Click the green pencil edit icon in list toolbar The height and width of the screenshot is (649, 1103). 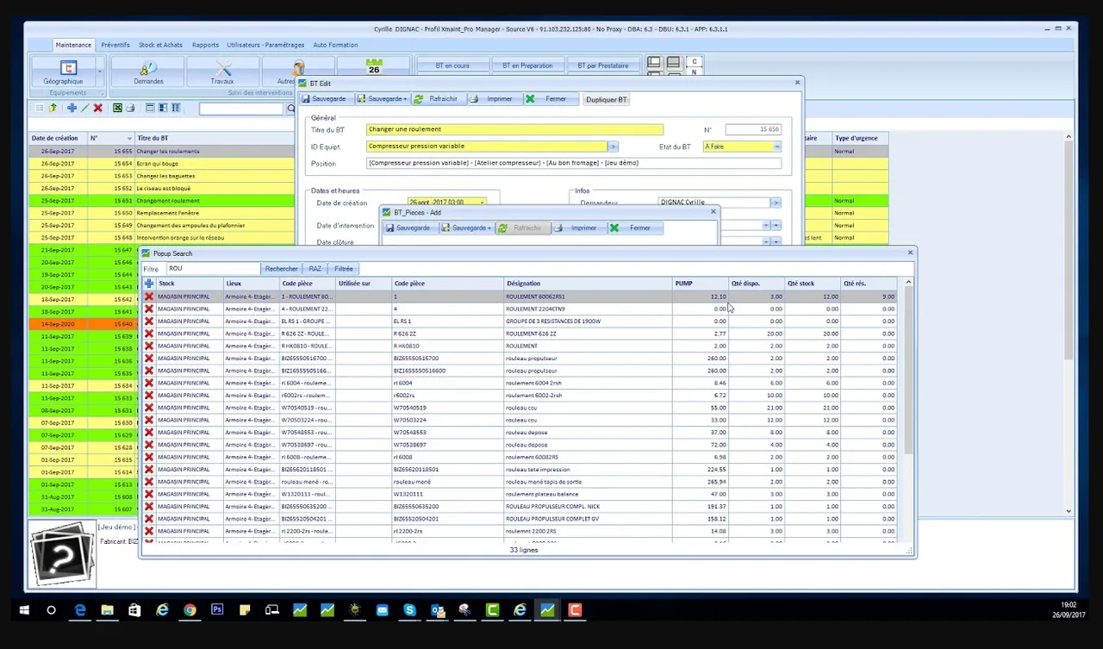point(84,108)
